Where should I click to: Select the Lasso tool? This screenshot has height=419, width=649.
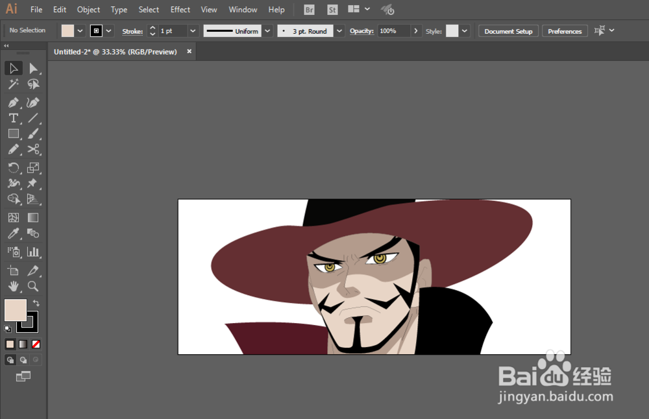pyautogui.click(x=33, y=84)
